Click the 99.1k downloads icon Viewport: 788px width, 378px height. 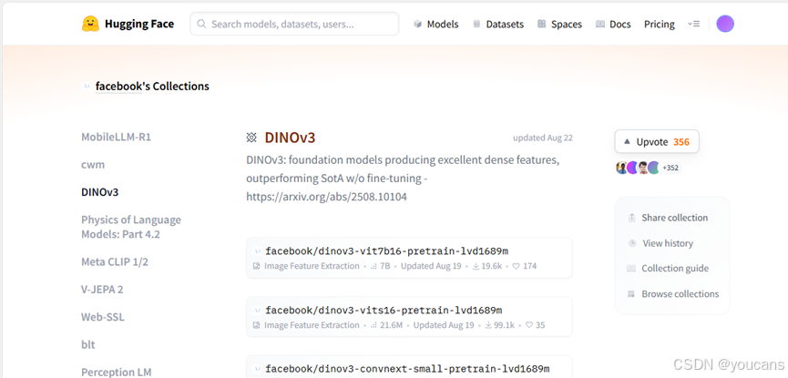tap(488, 325)
